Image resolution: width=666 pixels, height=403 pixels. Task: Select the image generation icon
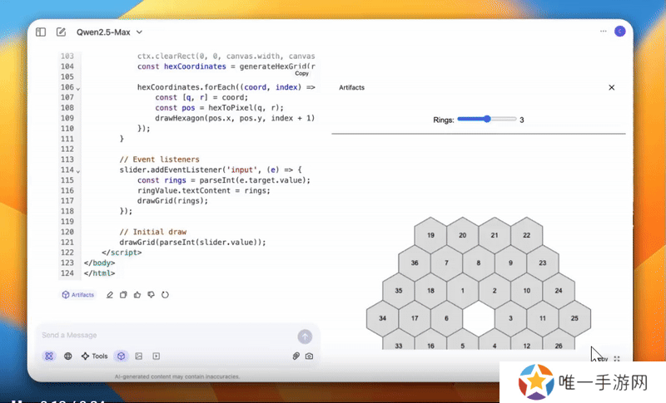(139, 356)
